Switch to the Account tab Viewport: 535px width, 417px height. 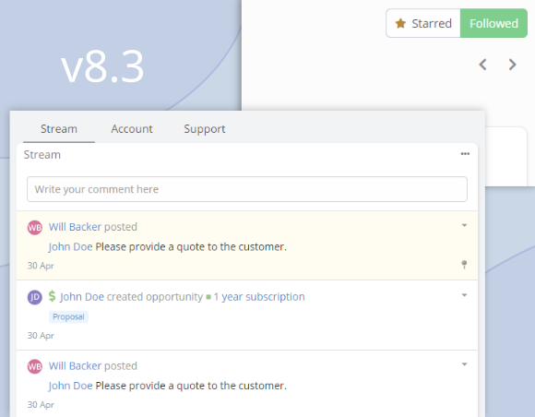(x=132, y=129)
